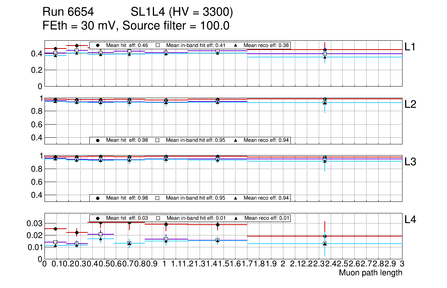Image resolution: width=447 pixels, height=288 pixels.
Task: Click the filled circle marker in L2 legend
Action: [x=98, y=140]
